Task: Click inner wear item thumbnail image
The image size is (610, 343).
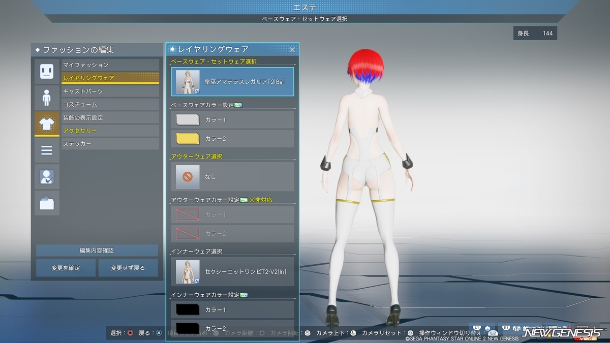Action: pyautogui.click(x=188, y=271)
